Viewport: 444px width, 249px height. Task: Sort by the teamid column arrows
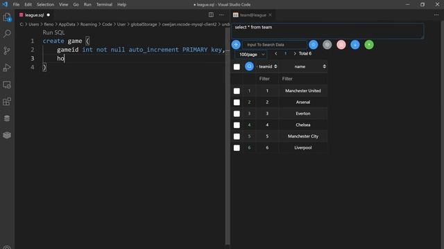pos(275,66)
